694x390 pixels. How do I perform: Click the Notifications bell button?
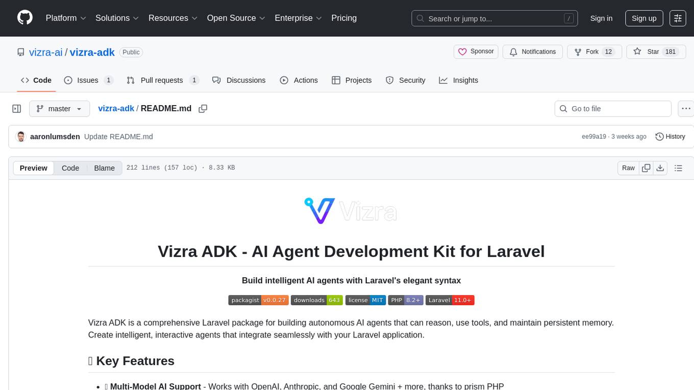pyautogui.click(x=533, y=52)
